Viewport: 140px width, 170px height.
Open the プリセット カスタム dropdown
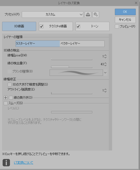click(x=52, y=15)
